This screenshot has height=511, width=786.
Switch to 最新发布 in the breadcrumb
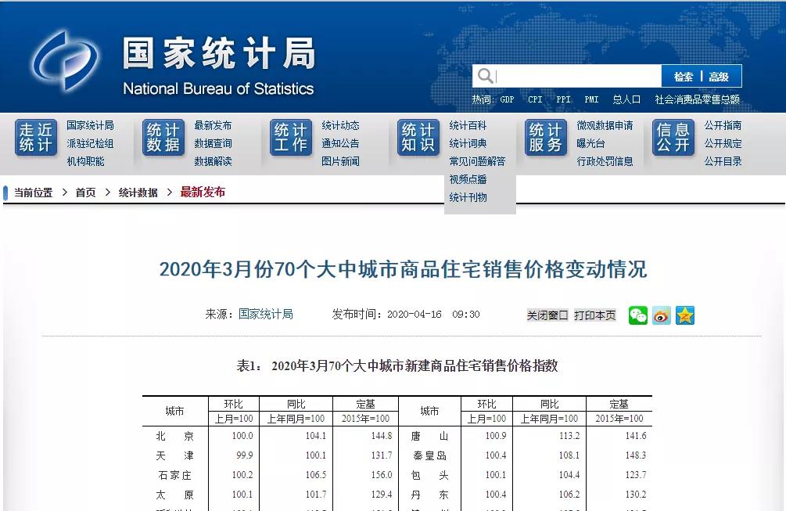click(203, 191)
